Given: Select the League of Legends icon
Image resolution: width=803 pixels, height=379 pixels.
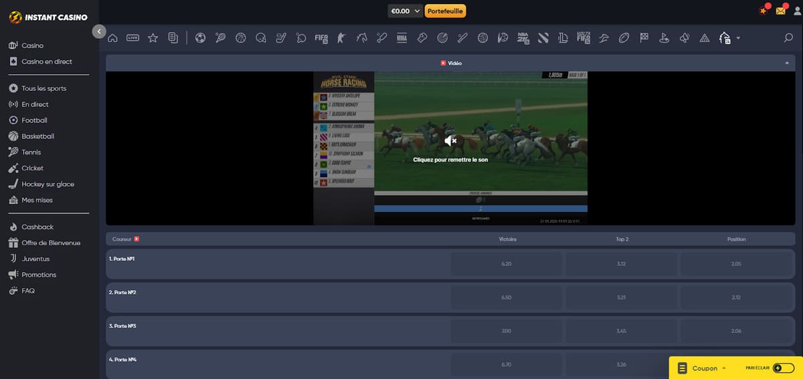Looking at the screenshot, I should tap(563, 38).
